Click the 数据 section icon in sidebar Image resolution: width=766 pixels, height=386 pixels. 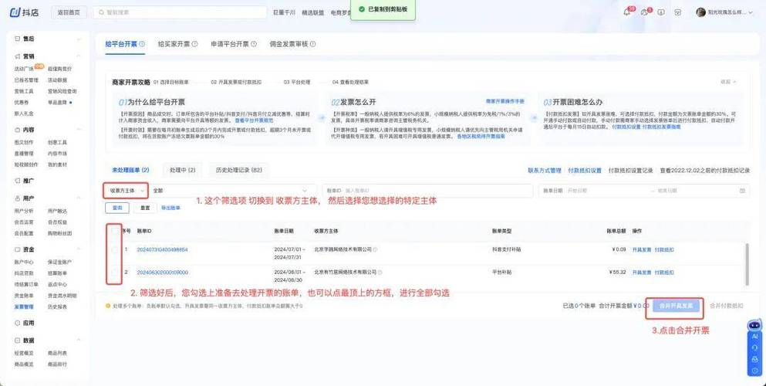[18, 340]
